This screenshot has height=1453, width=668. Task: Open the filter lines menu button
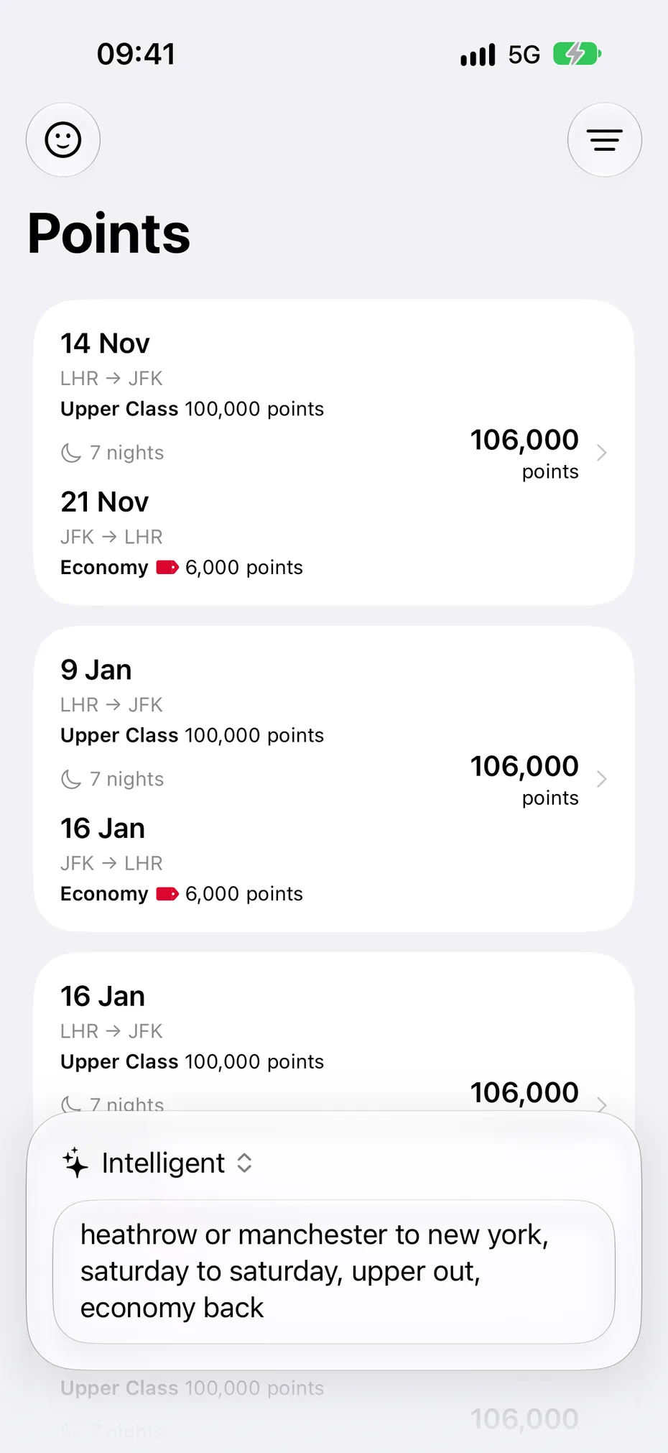[605, 139]
